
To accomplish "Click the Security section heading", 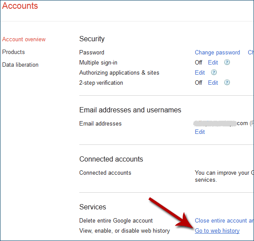I will tap(92, 39).
